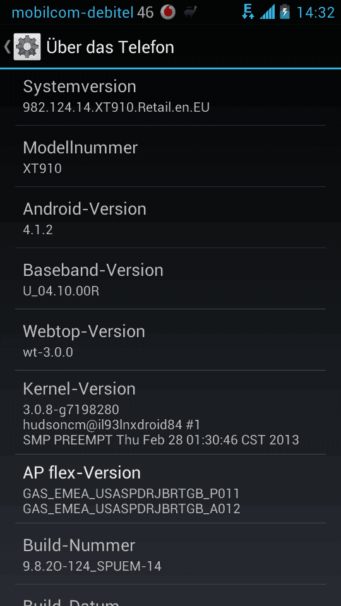
Task: Tap the llama notification icon
Action: (190, 13)
